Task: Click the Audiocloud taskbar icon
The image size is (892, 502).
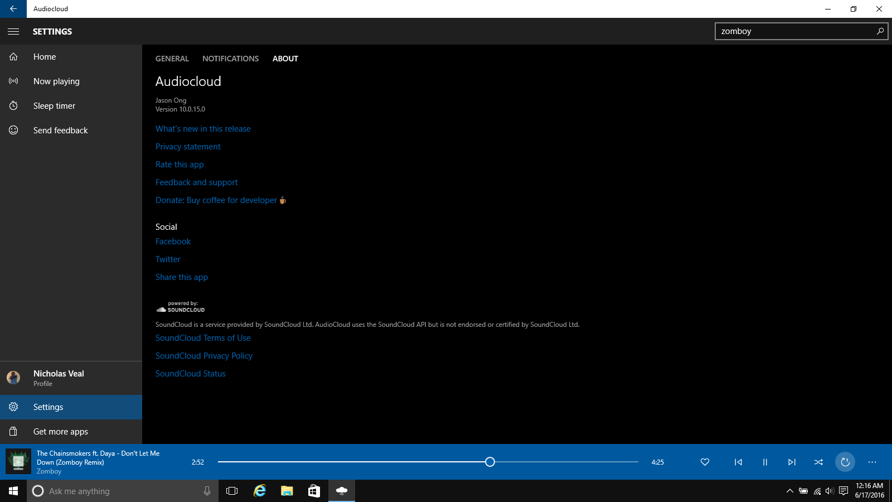Action: [x=342, y=491]
